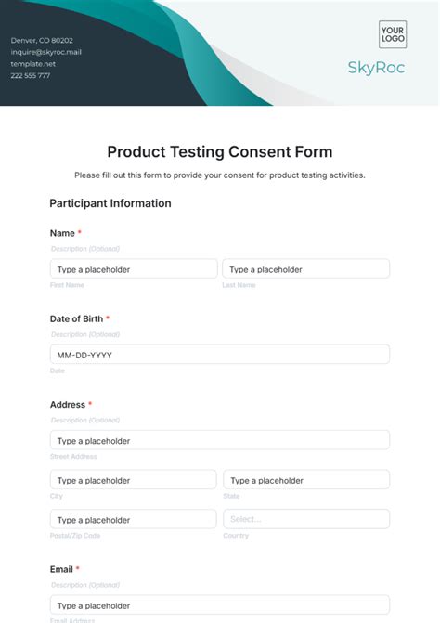
Task: Click the Denver, CO 80202 address text
Action: click(x=42, y=41)
